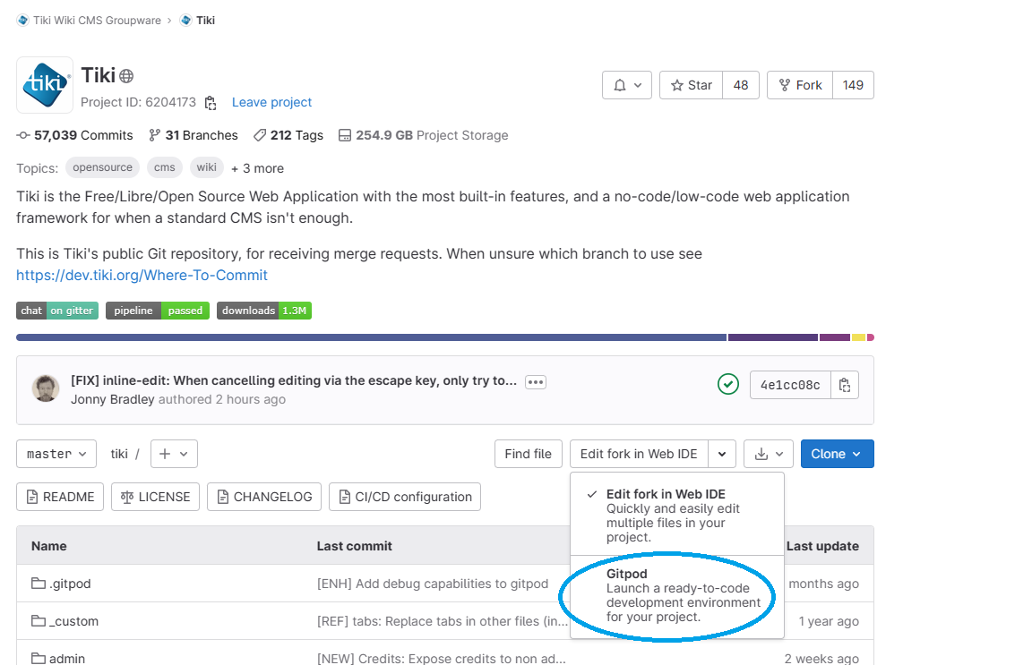Click the _custom folder icon
1032x665 pixels.
[39, 621]
